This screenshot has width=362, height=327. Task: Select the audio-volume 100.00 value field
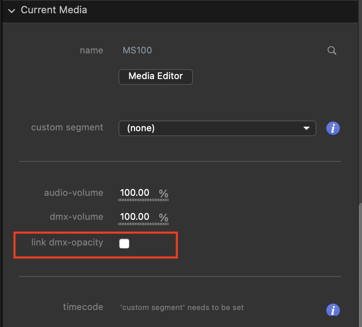pyautogui.click(x=135, y=193)
